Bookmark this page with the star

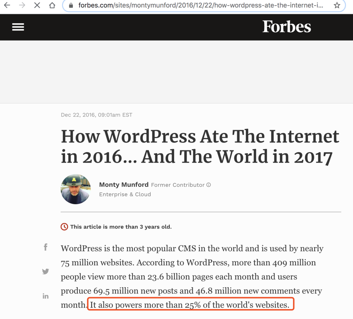point(337,6)
